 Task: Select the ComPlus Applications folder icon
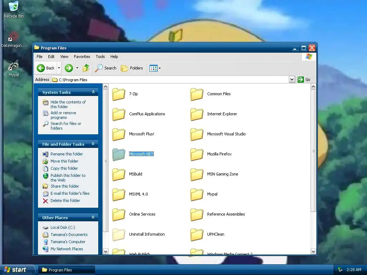[119, 114]
